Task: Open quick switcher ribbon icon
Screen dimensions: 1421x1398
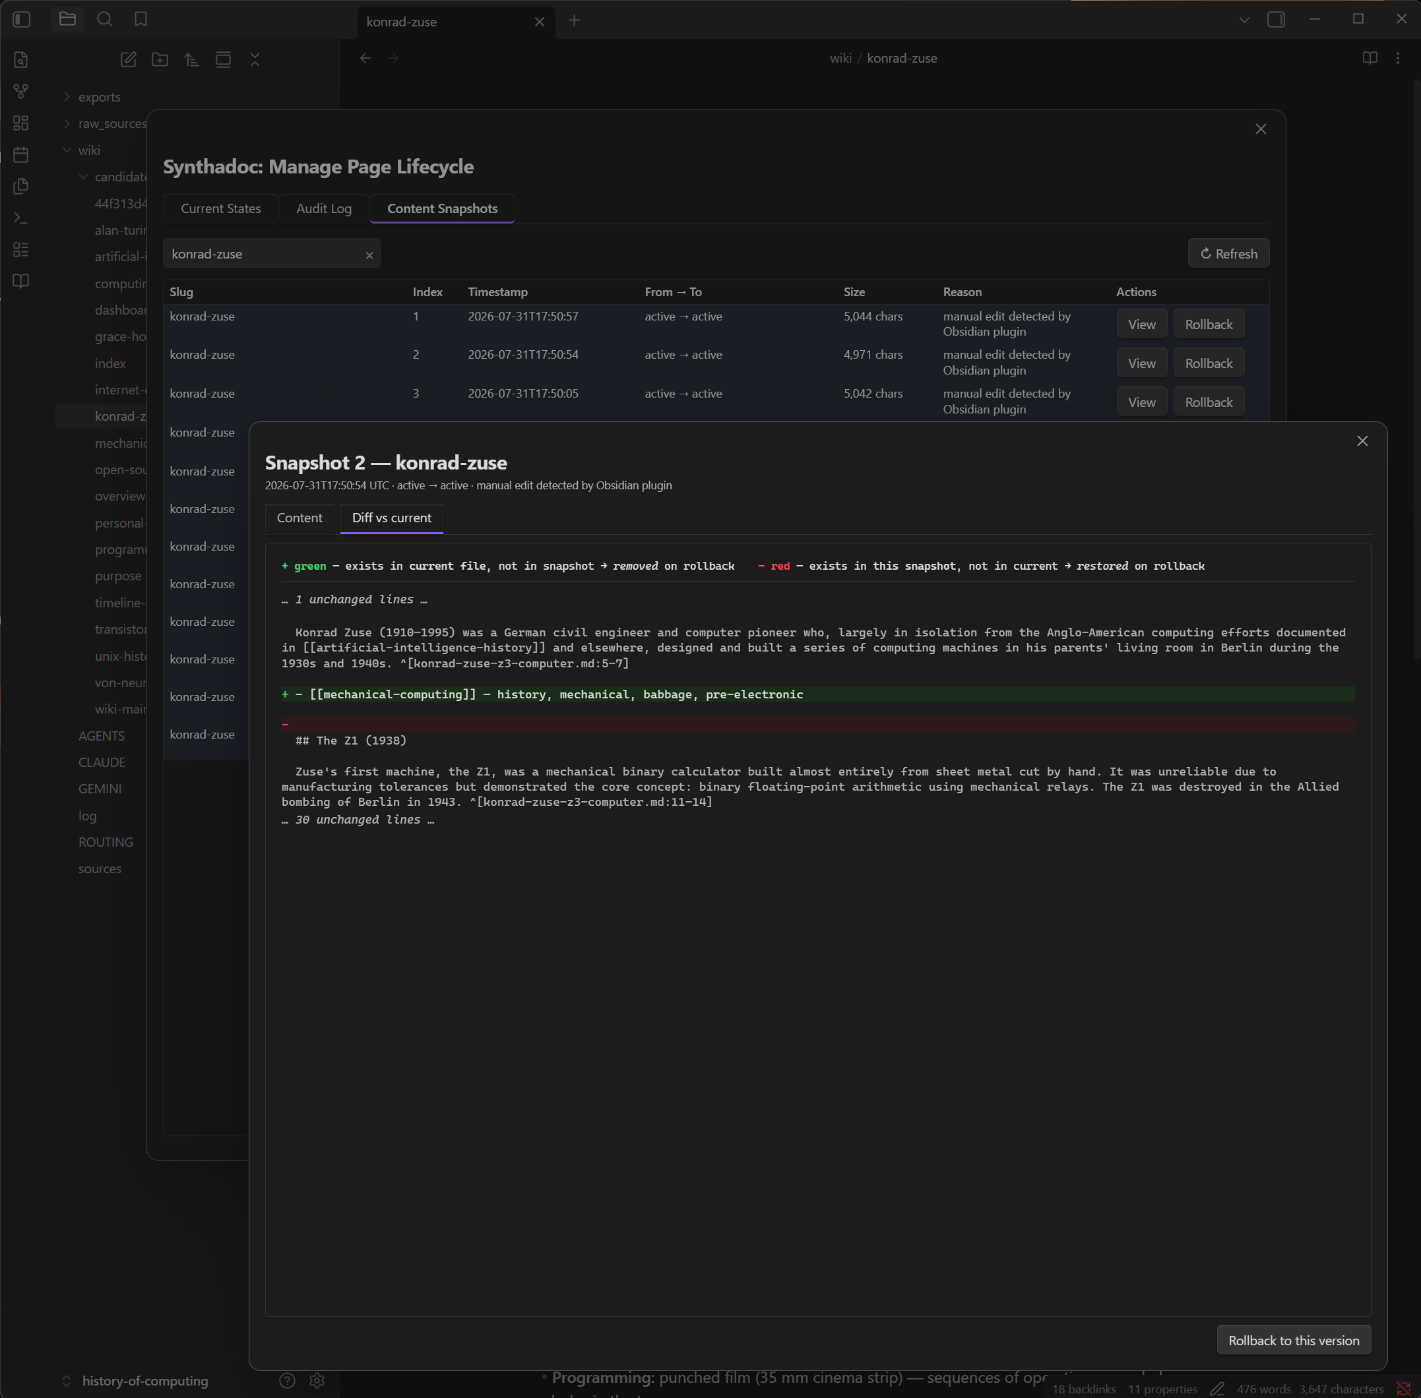Action: click(21, 59)
